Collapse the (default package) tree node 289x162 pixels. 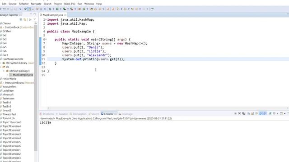click(4, 71)
